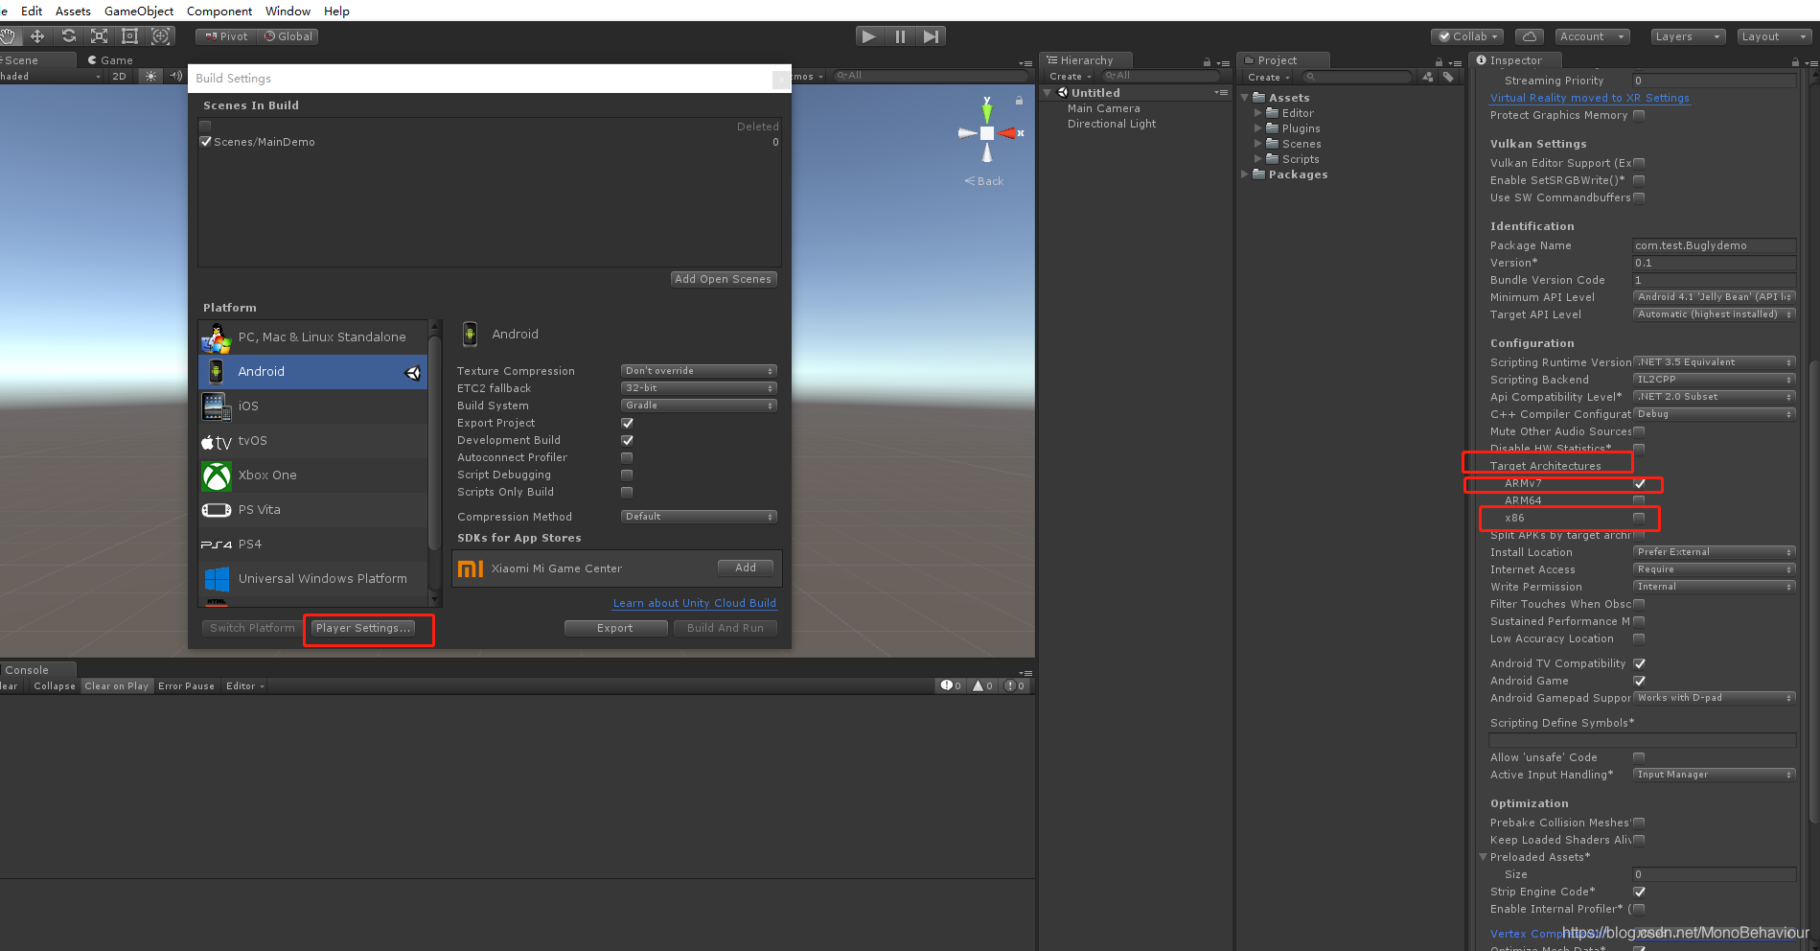This screenshot has height=951, width=1820.
Task: Select the Hand tool
Action: point(10,35)
